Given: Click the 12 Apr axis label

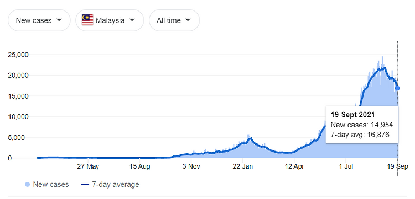Looking at the screenshot, I should tap(294, 166).
